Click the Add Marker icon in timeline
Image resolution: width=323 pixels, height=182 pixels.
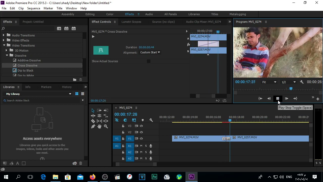143,120
